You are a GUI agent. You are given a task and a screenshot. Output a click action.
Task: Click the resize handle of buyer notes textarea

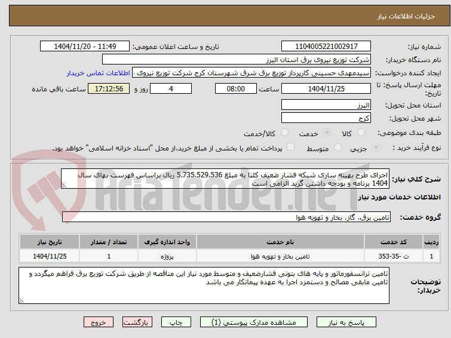coord(22,300)
